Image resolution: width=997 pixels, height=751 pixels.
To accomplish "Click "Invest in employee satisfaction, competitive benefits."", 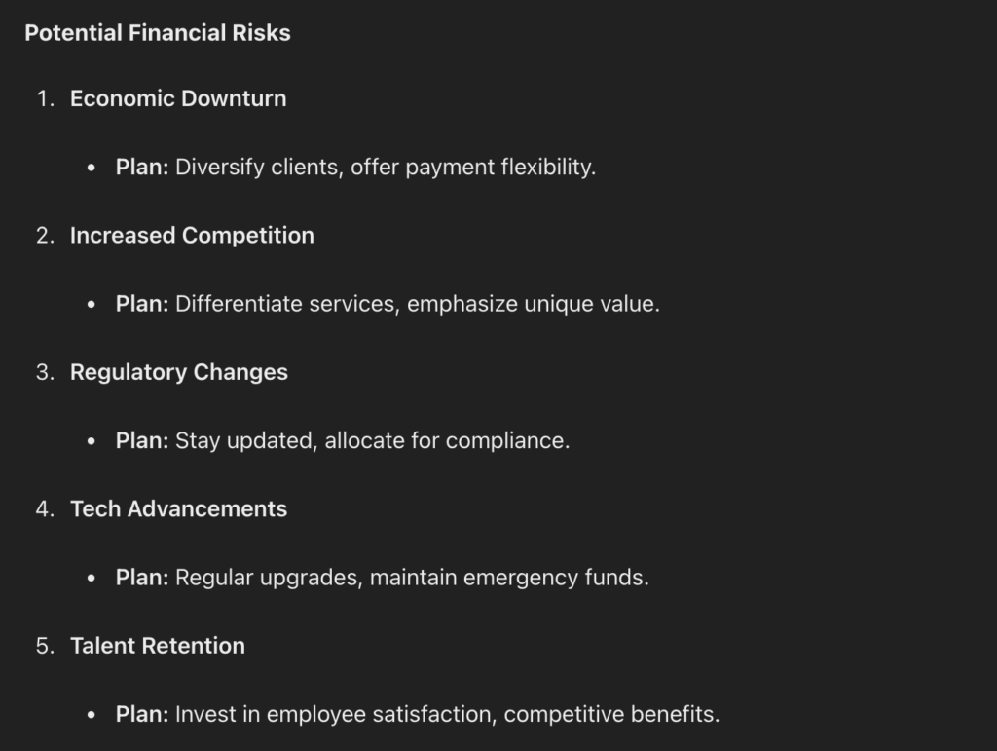I will 448,715.
